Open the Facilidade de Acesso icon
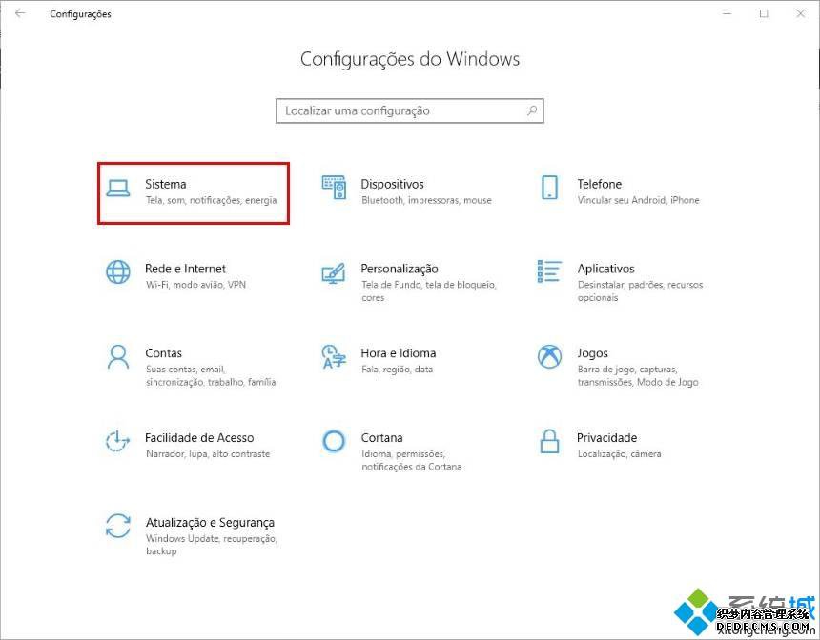Screen dimensions: 820x640 (117, 442)
